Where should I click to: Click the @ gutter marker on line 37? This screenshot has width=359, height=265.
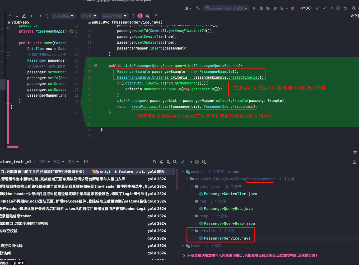[x=96, y=66]
